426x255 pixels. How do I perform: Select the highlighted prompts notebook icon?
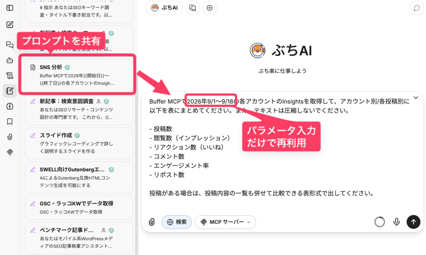point(10,91)
